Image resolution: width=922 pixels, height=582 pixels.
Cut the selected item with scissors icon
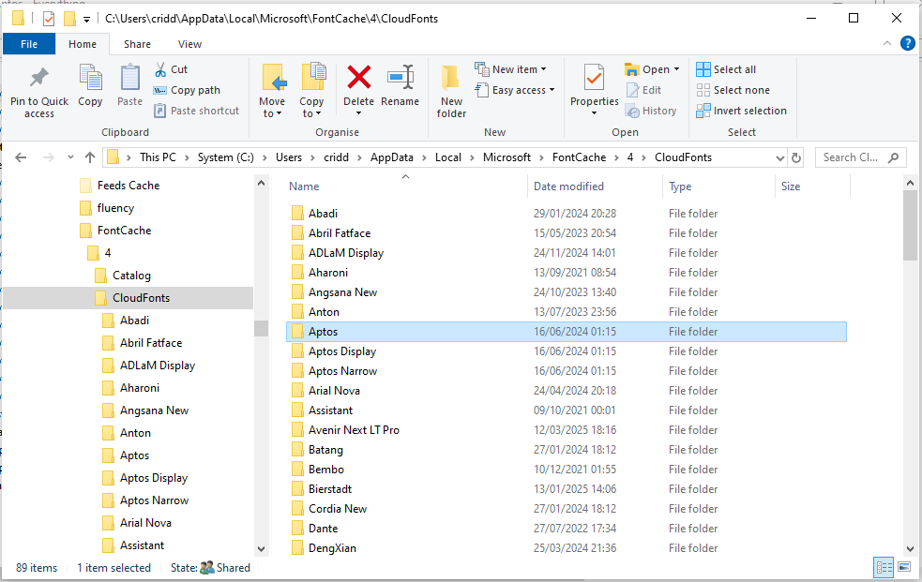click(160, 69)
